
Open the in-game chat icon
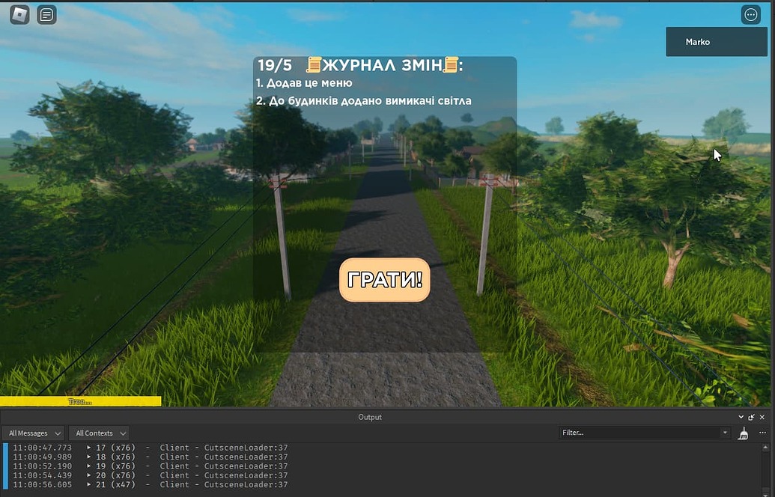46,14
